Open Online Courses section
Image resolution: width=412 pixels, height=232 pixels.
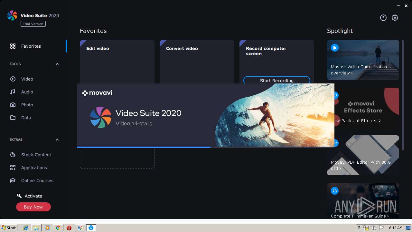(37, 180)
